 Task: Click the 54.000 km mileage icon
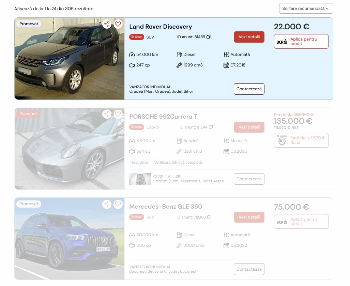tap(132, 55)
